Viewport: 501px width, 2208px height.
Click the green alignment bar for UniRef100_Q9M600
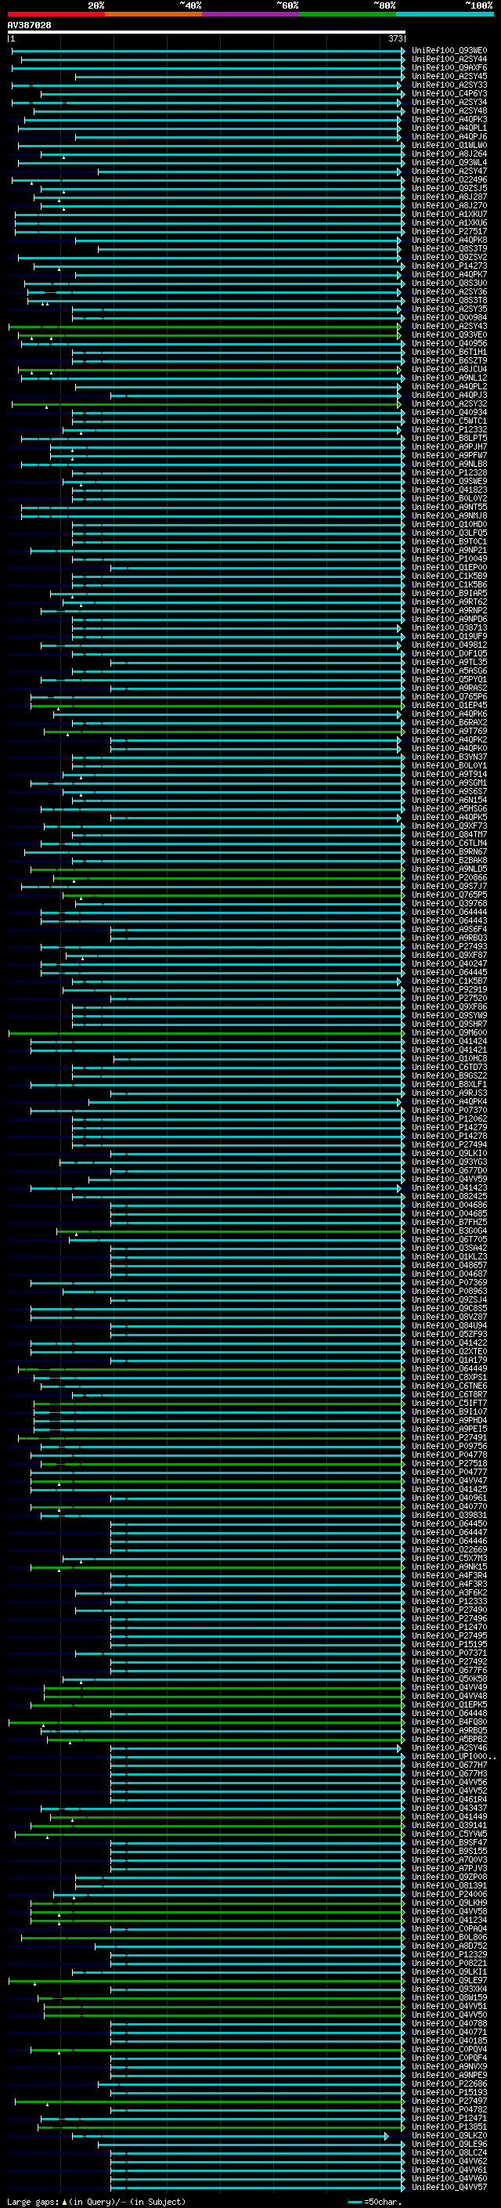coord(206,1033)
